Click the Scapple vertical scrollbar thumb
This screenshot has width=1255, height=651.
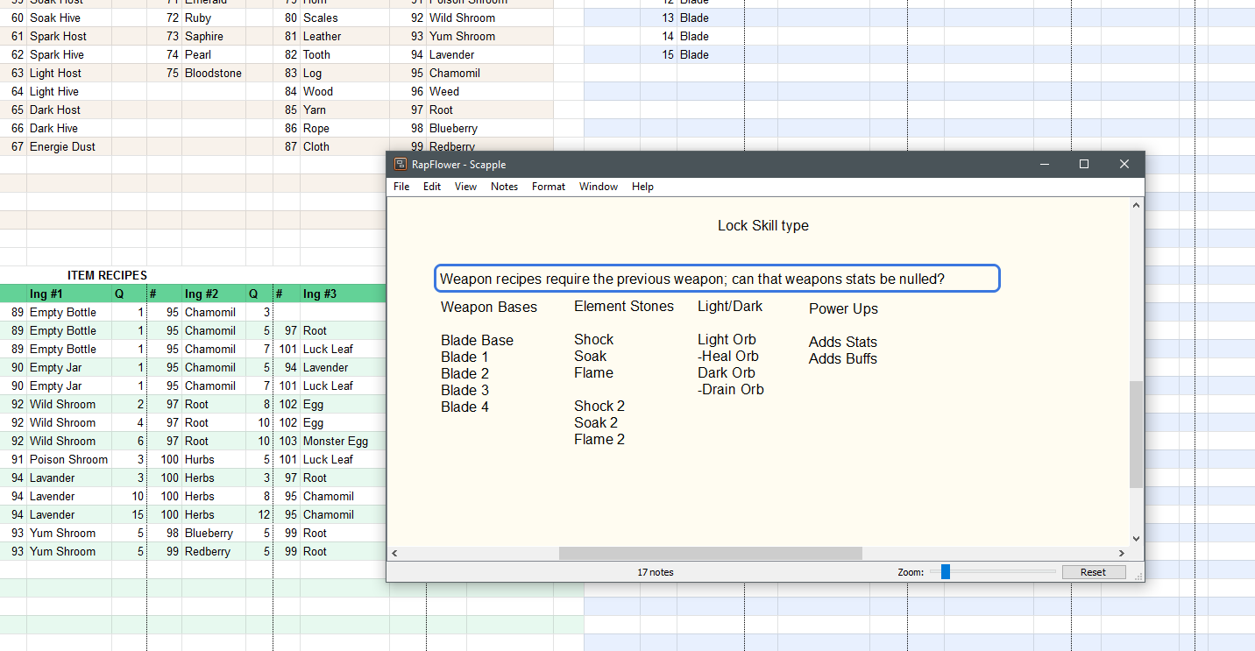click(1136, 435)
